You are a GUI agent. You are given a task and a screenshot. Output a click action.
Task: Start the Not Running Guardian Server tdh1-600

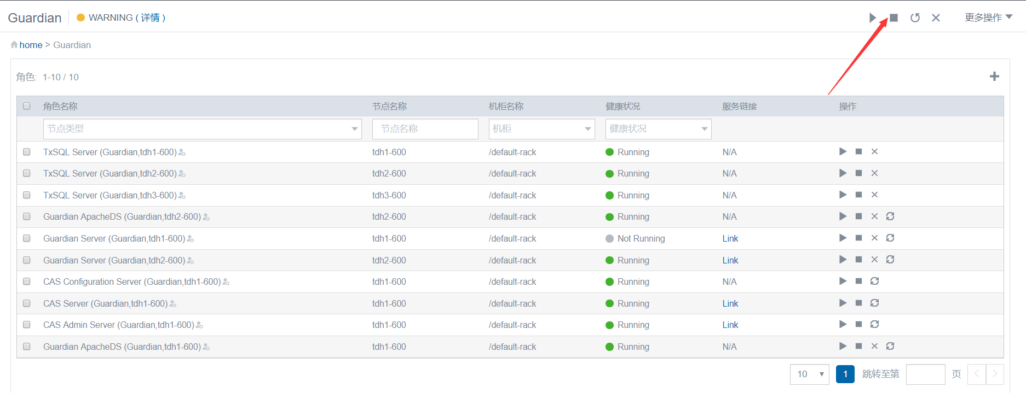(843, 238)
